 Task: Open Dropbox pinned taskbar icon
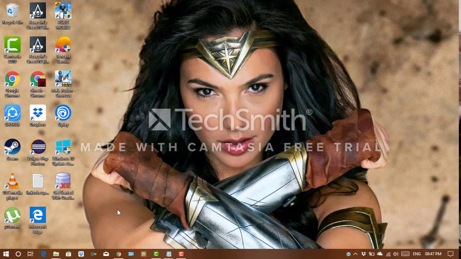81,254
